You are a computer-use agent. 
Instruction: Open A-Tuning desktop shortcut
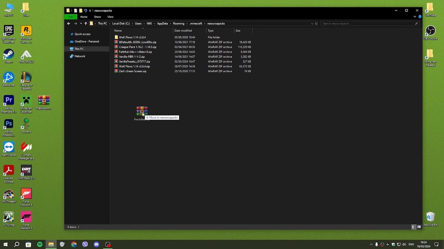[9, 219]
